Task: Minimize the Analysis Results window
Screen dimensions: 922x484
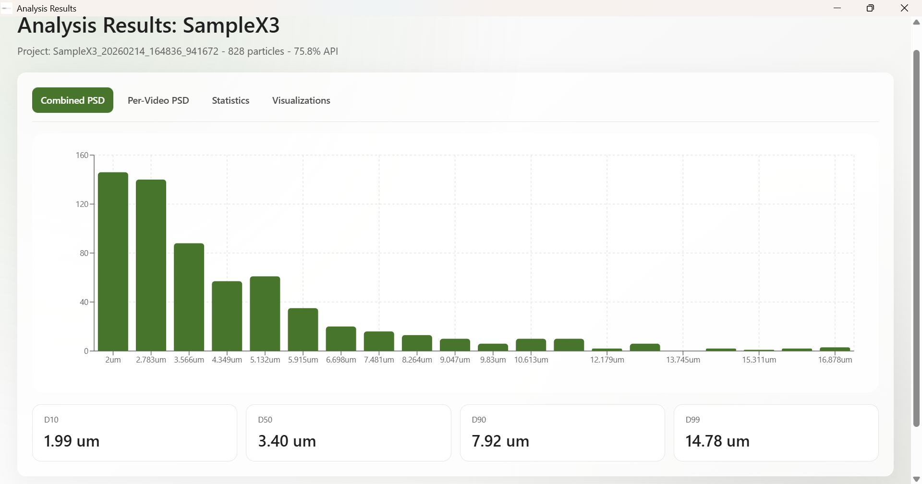Action: [837, 8]
